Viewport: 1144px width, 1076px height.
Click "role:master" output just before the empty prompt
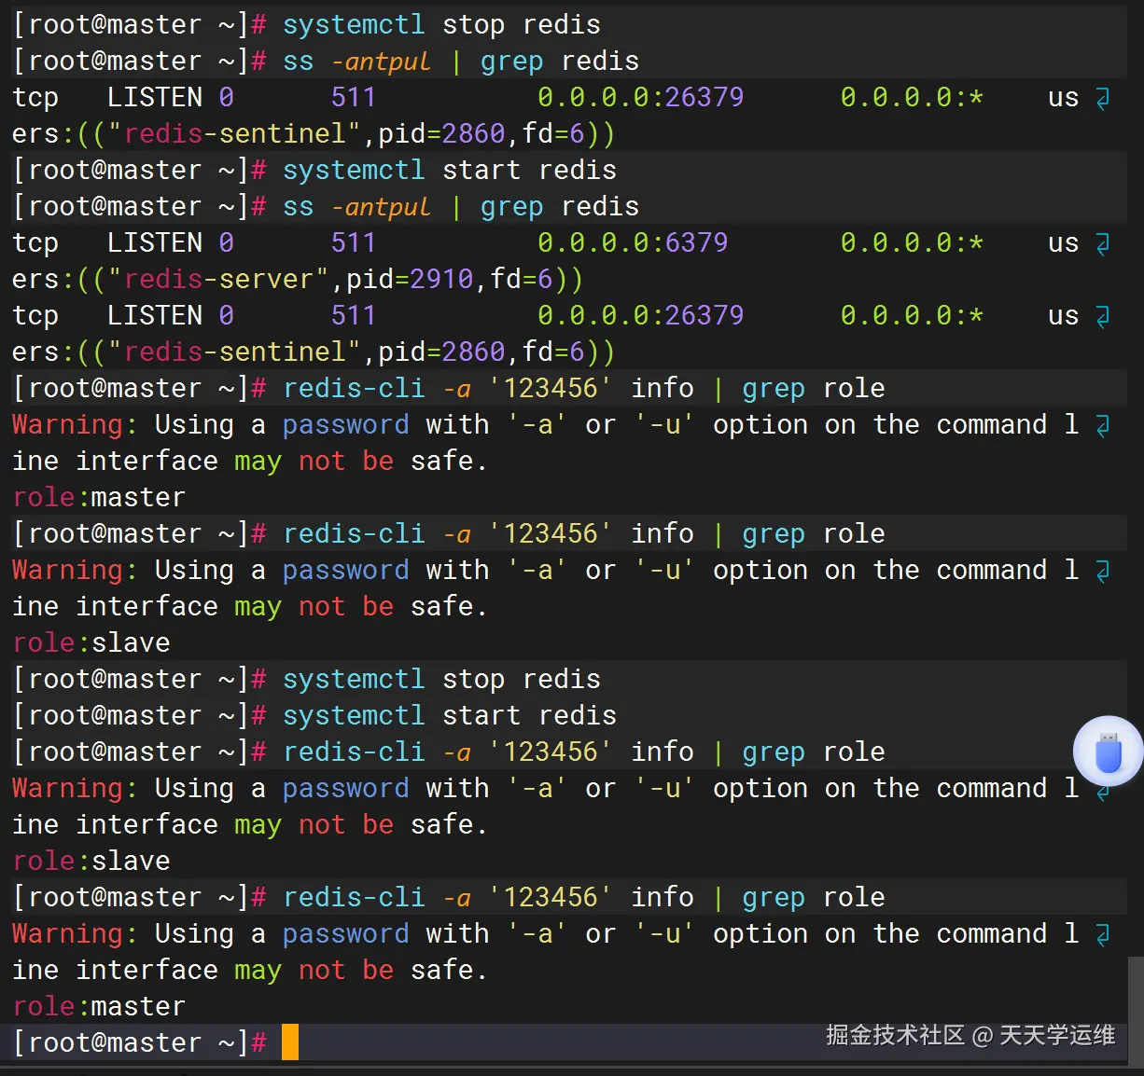point(99,1006)
